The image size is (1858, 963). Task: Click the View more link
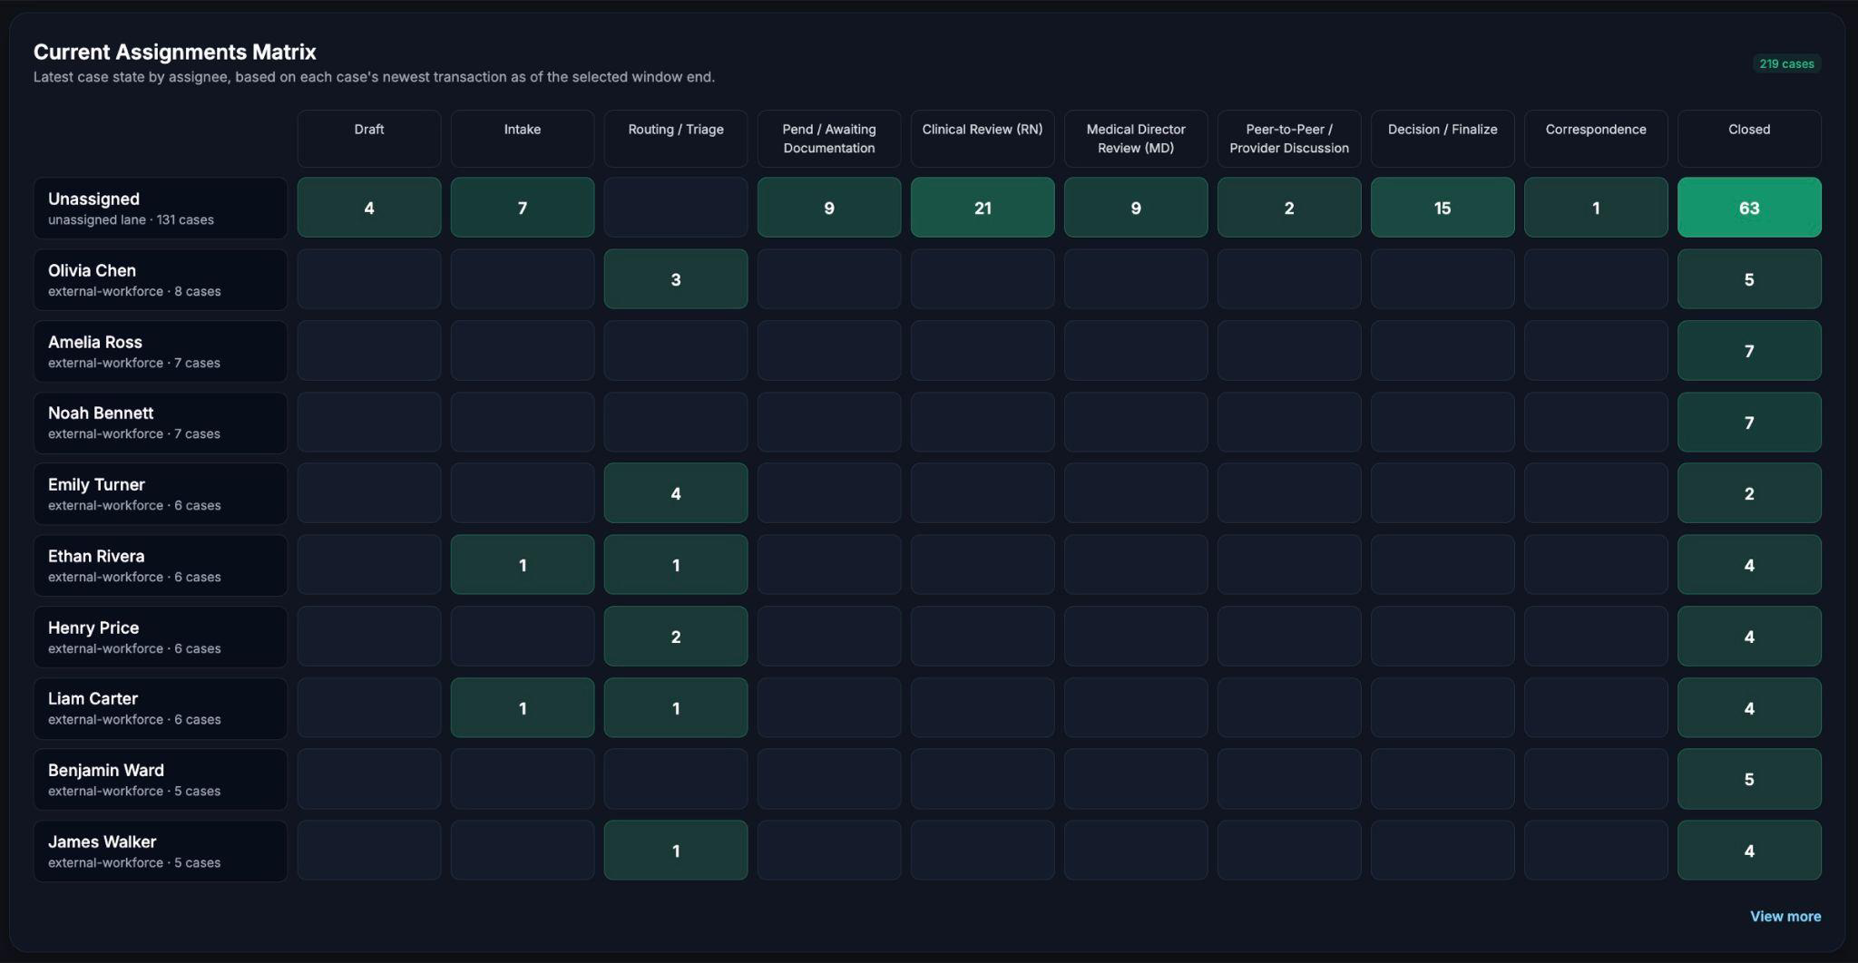(1785, 916)
